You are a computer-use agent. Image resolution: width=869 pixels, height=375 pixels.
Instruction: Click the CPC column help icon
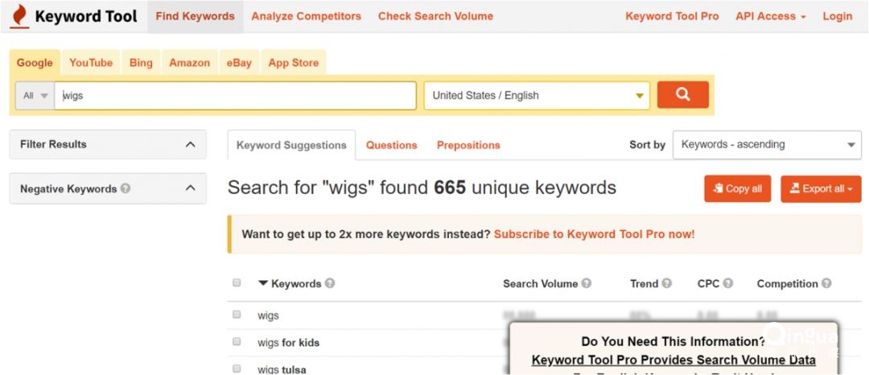(x=728, y=284)
